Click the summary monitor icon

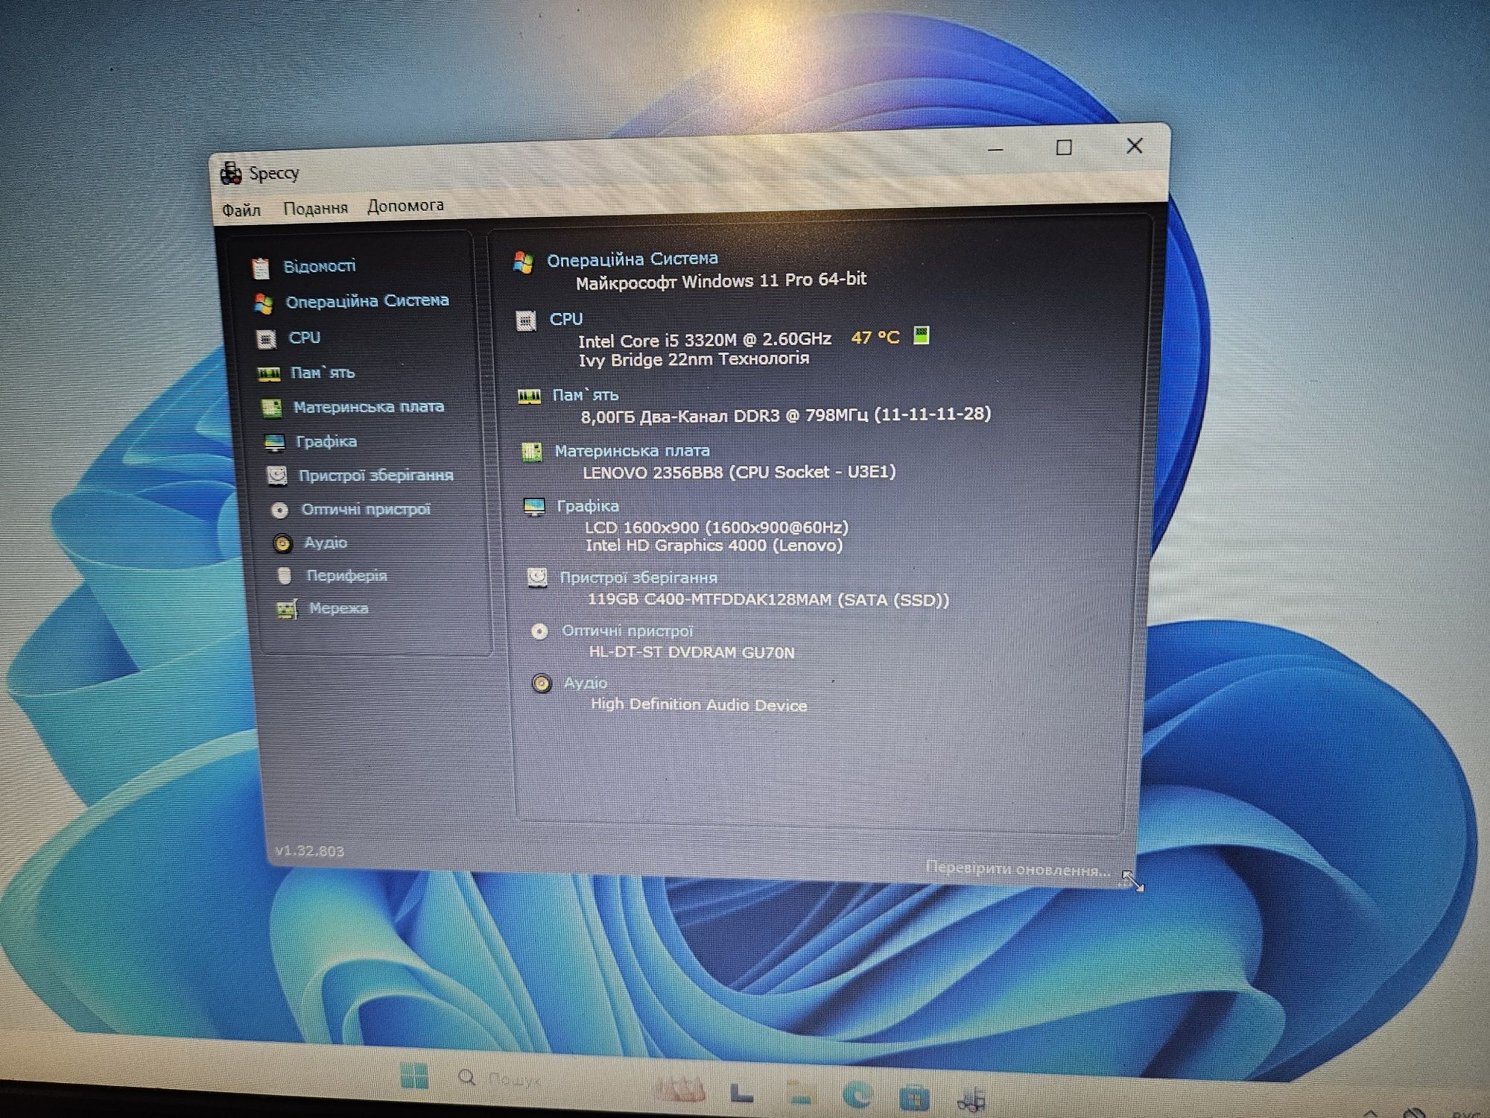click(x=534, y=508)
